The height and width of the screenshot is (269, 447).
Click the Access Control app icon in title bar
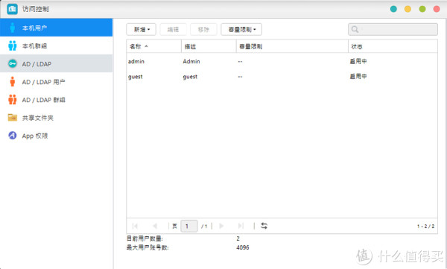pyautogui.click(x=12, y=9)
